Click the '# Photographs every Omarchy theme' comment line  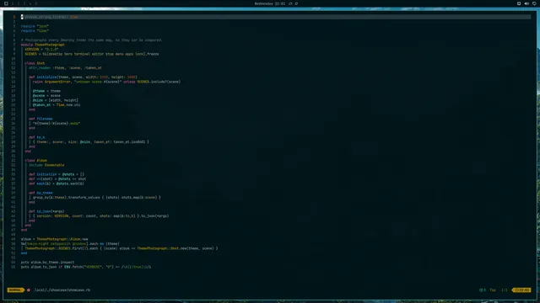click(x=92, y=40)
